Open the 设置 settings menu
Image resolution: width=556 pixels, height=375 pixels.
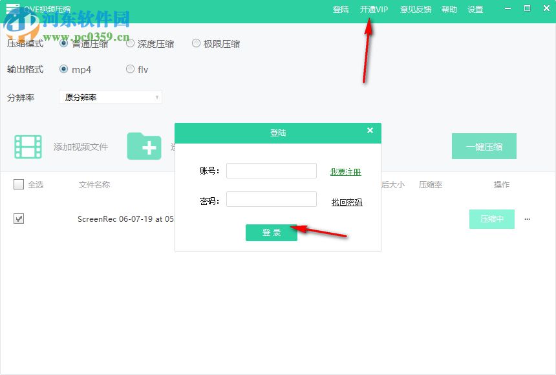pyautogui.click(x=475, y=10)
